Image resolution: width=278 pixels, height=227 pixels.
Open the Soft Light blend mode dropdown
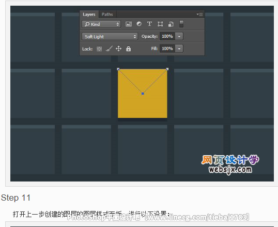pyautogui.click(x=110, y=37)
